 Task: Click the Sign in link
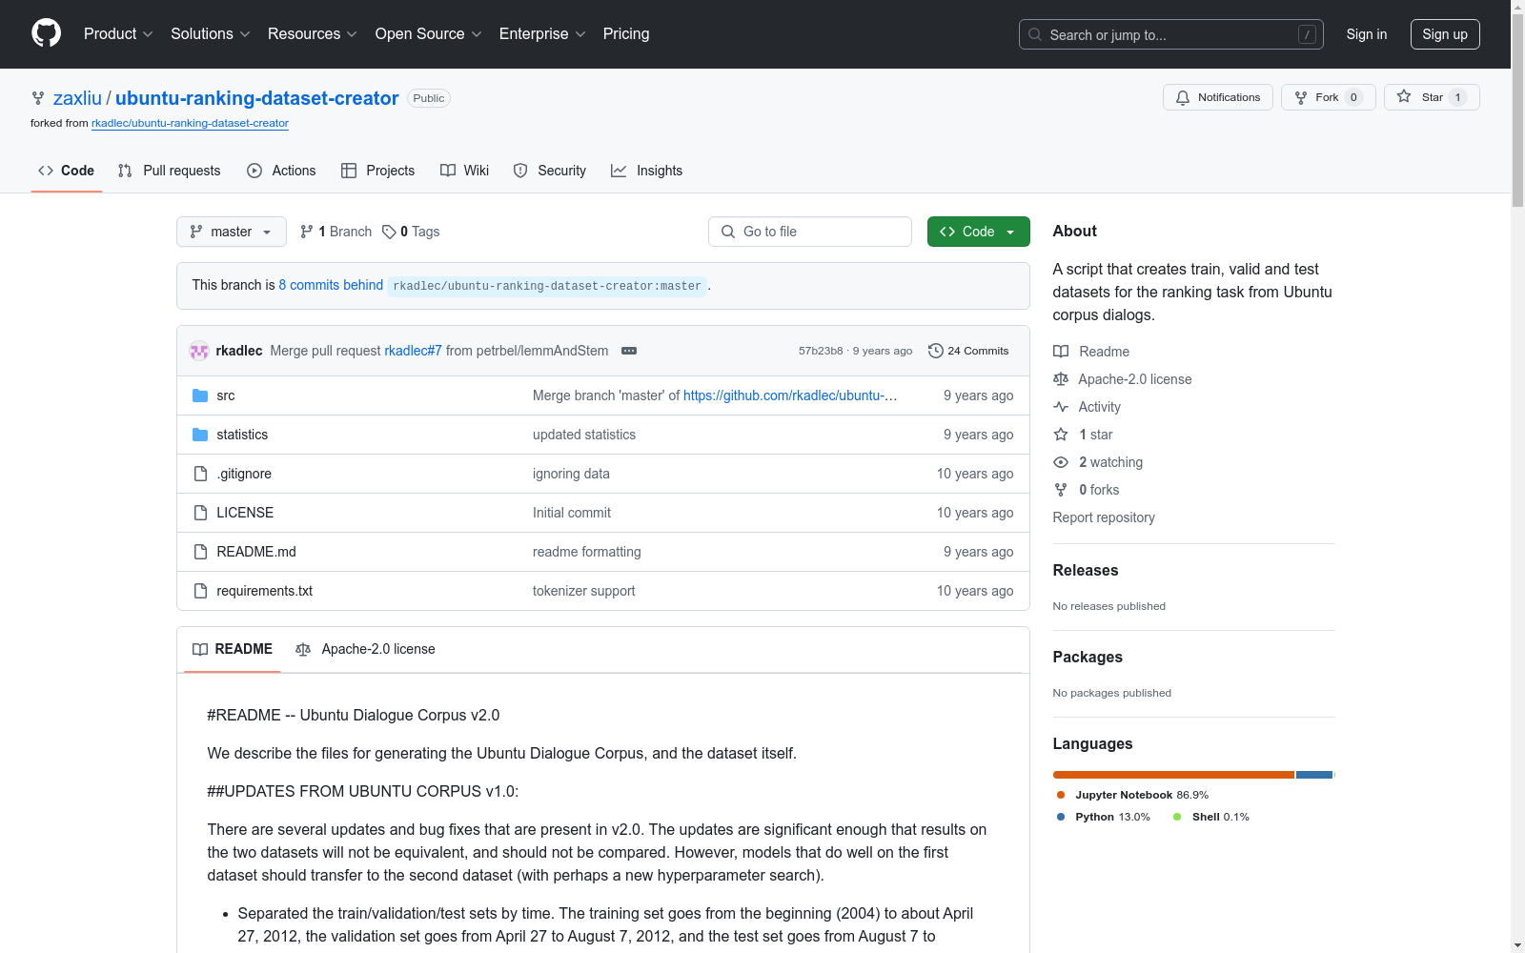pos(1367,34)
